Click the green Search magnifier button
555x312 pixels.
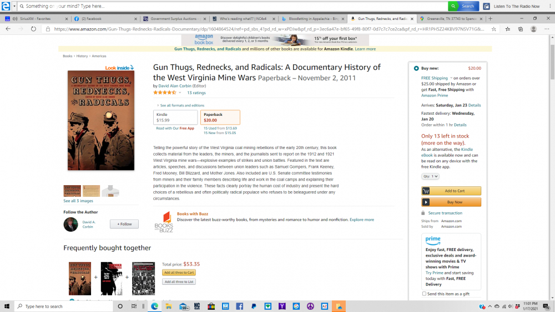coord(453,6)
